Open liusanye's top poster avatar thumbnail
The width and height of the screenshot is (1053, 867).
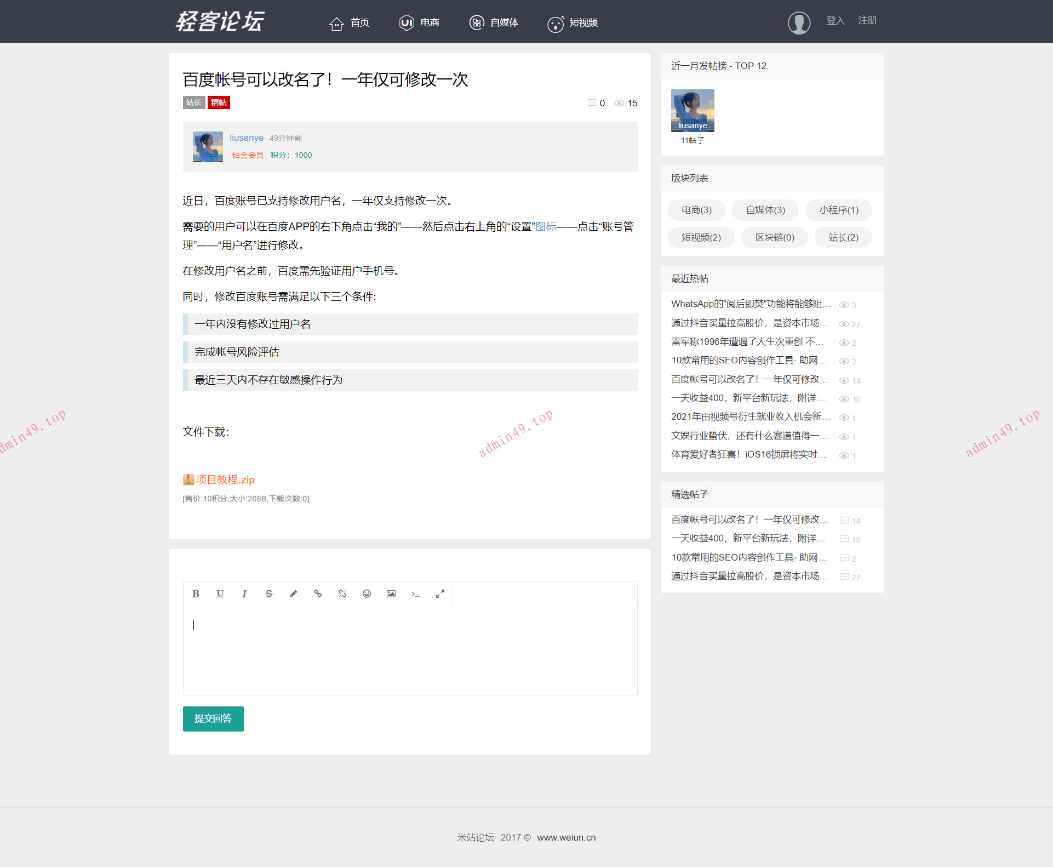(693, 111)
